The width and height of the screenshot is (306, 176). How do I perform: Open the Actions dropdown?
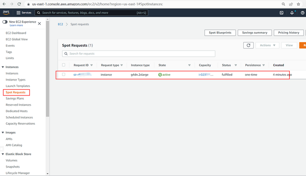click(267, 45)
